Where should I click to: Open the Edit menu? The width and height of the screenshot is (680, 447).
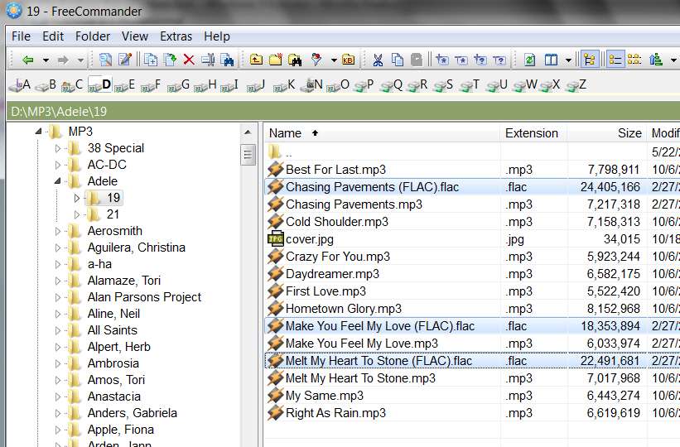click(53, 36)
